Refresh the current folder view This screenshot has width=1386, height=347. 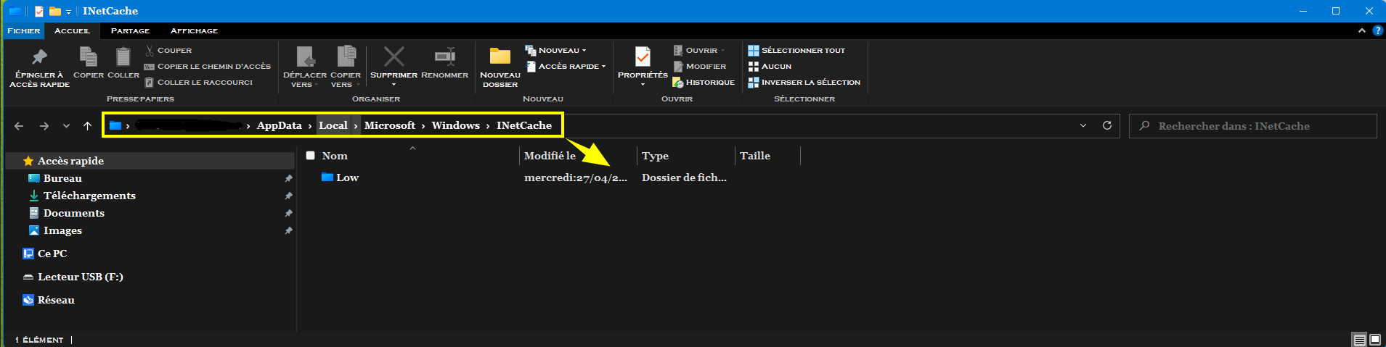click(1107, 125)
